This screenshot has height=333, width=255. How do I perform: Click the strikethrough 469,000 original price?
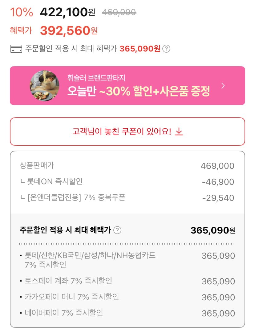[119, 12]
